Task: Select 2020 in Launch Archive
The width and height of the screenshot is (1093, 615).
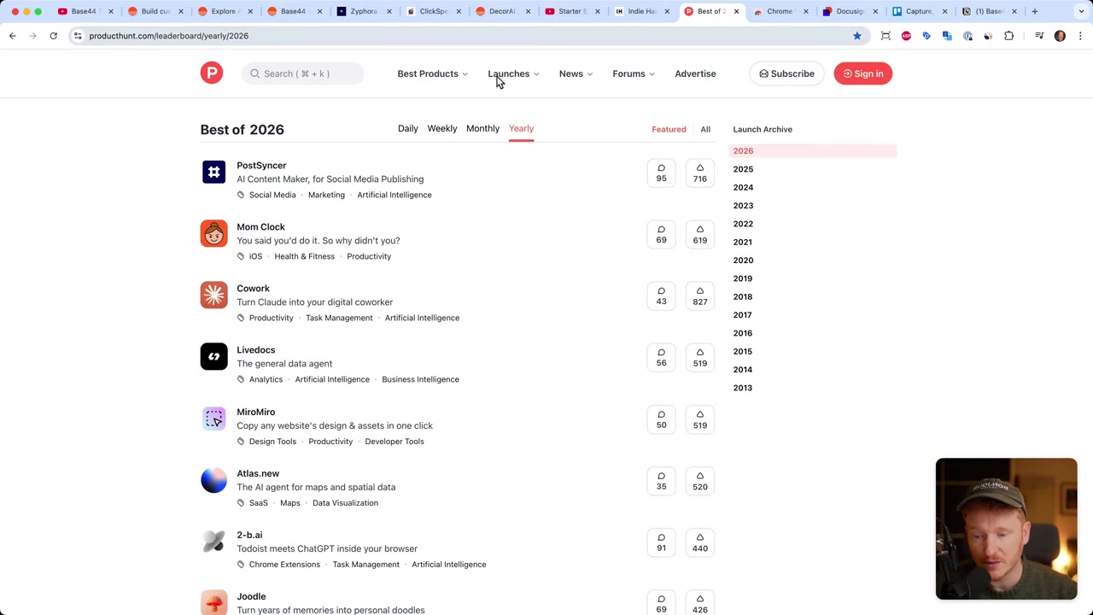Action: (x=743, y=261)
